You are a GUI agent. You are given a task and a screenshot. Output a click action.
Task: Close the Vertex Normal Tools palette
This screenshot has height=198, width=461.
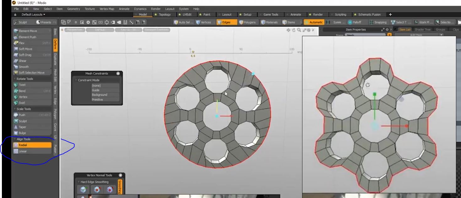point(120,175)
